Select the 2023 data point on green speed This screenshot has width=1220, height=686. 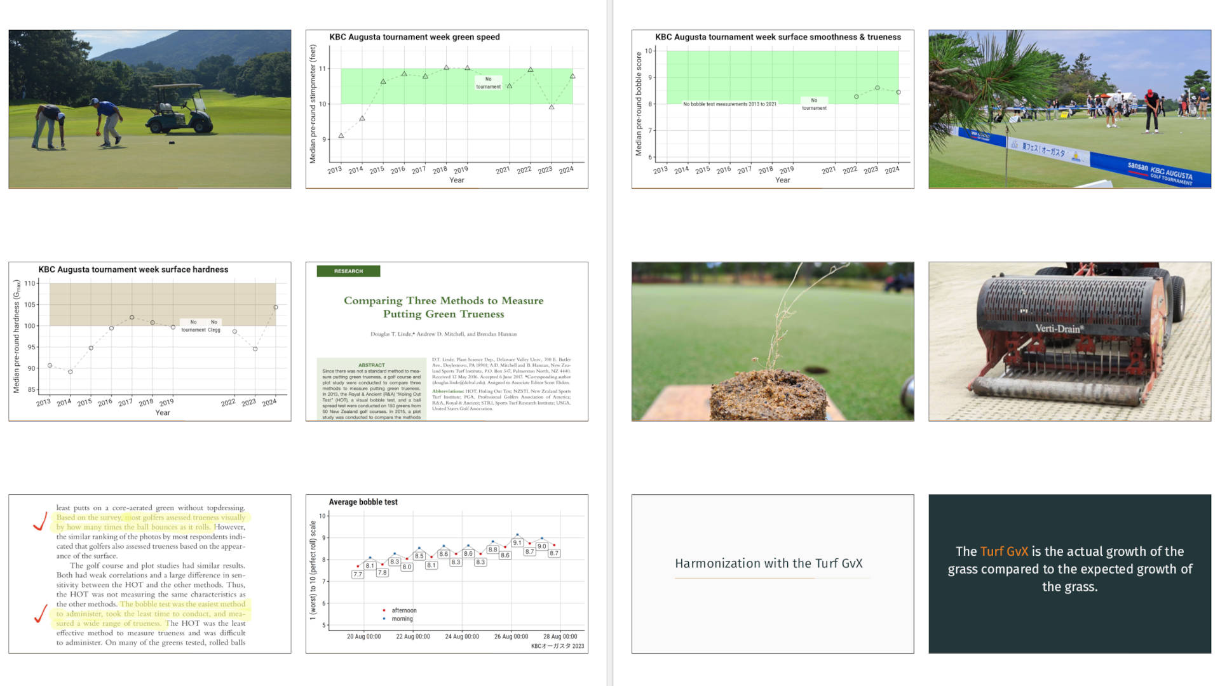550,107
